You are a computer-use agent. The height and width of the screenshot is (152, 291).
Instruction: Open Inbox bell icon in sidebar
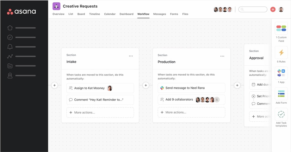tap(10, 47)
